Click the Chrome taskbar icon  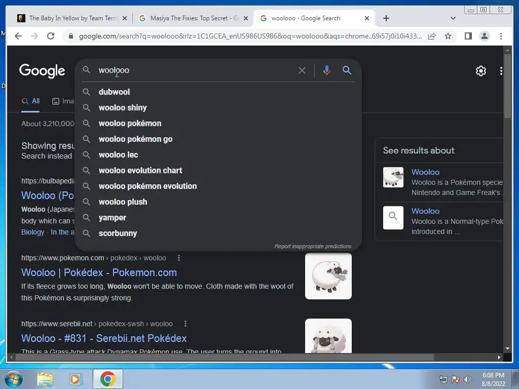108,379
